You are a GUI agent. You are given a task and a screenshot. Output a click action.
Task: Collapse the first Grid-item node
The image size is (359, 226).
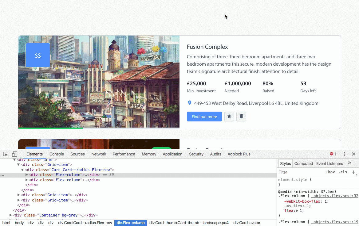click(18, 165)
